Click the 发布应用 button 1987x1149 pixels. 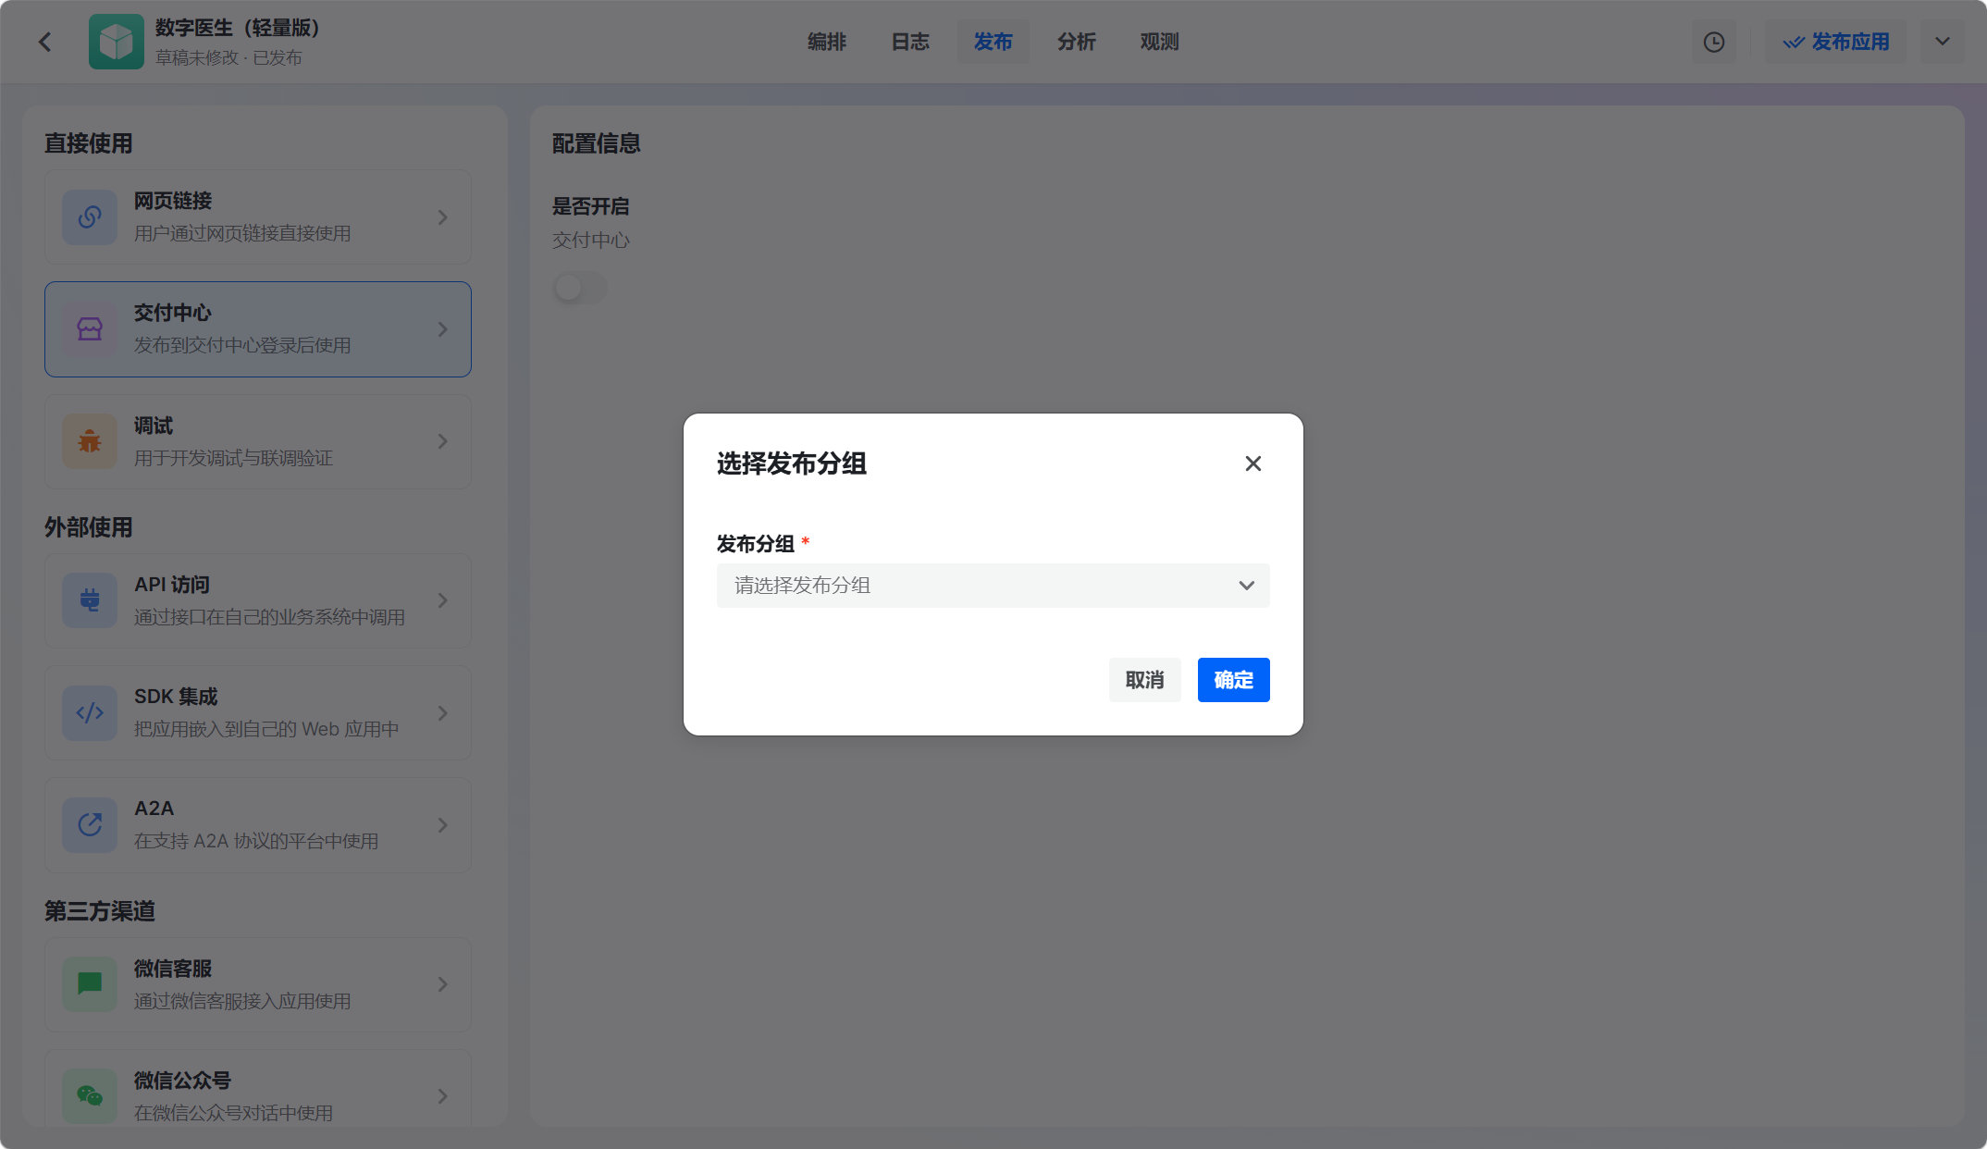click(x=1836, y=42)
